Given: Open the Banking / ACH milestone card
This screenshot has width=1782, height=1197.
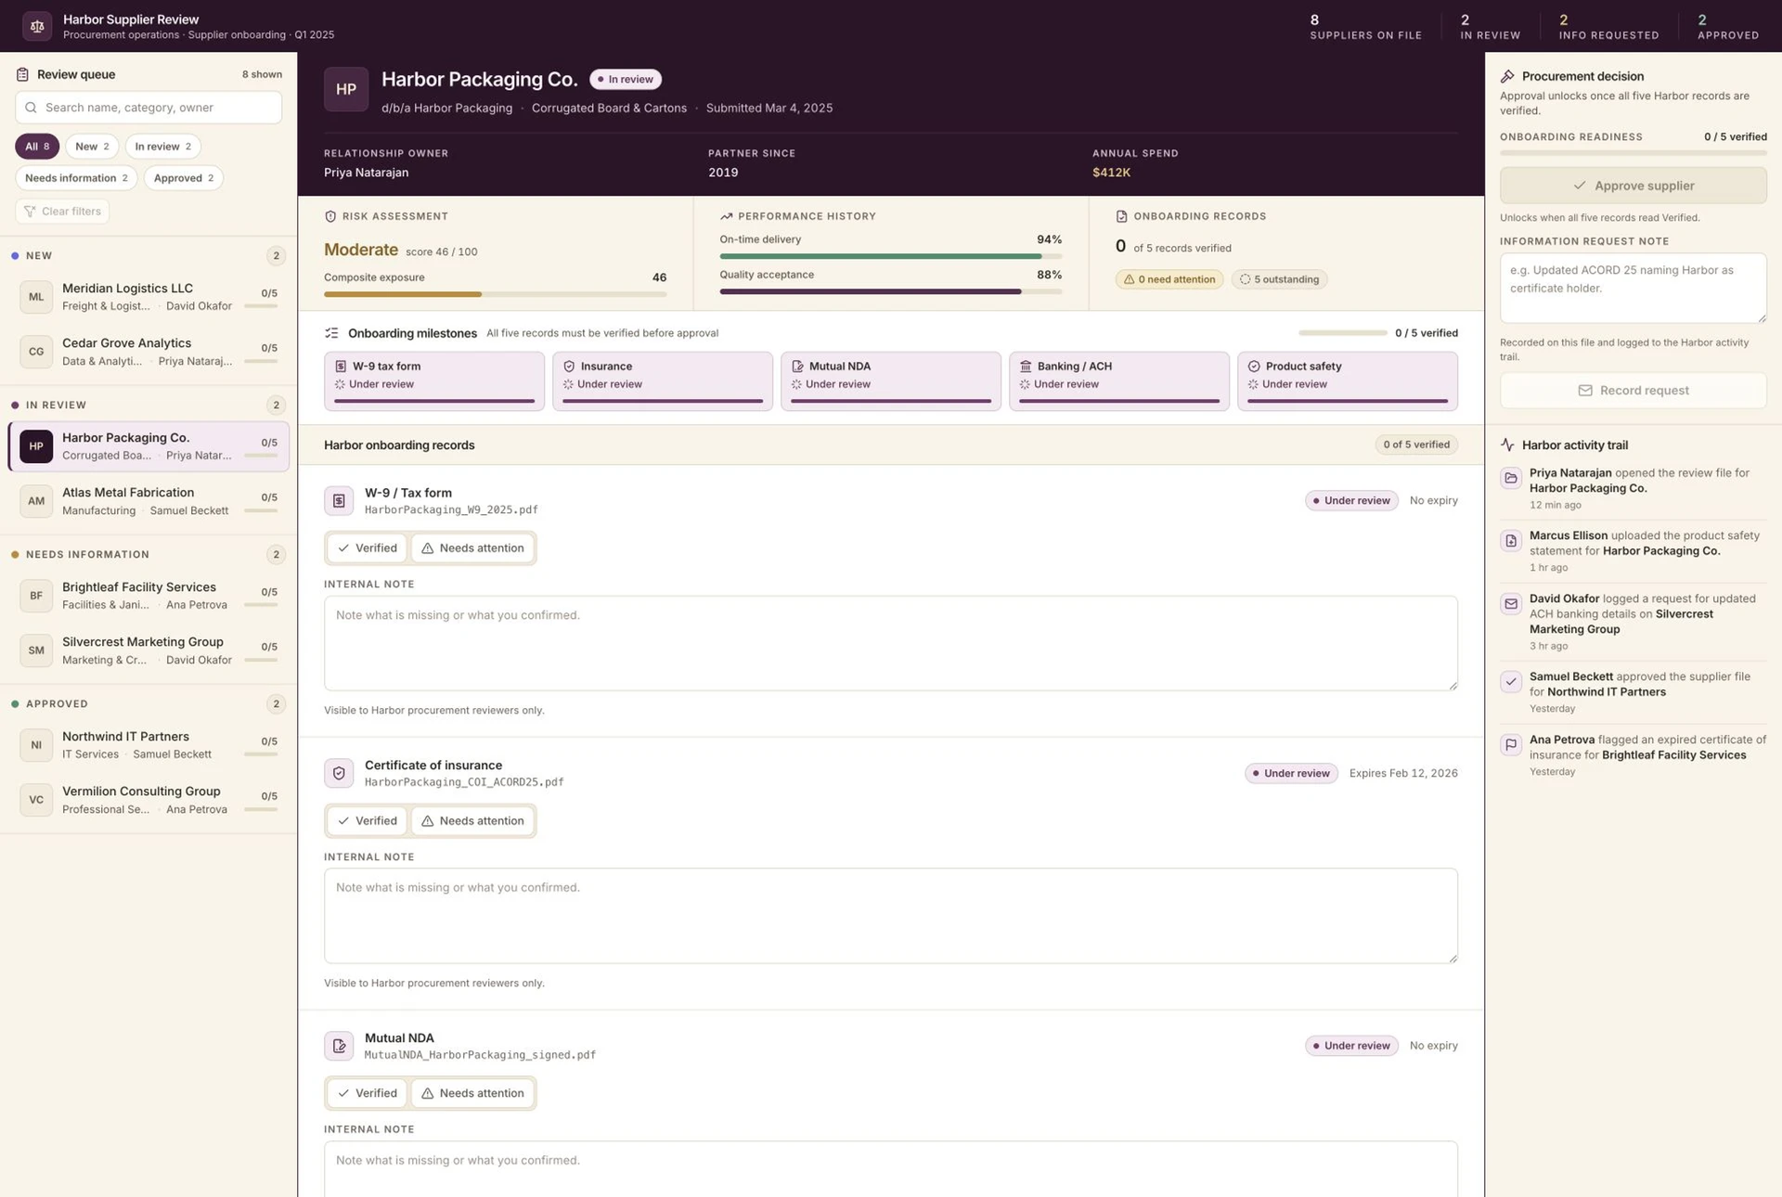Looking at the screenshot, I should [x=1118, y=380].
